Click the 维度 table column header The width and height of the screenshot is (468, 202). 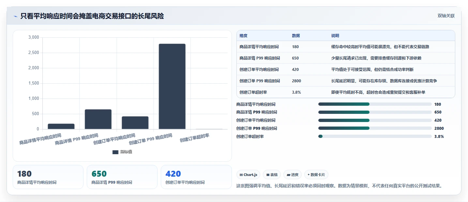[243, 36]
